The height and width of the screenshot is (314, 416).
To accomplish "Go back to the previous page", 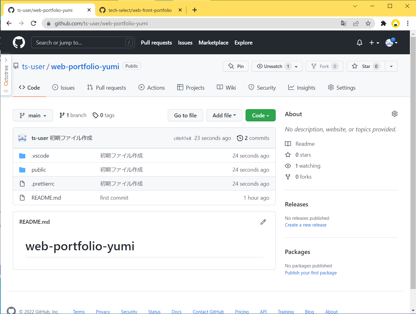I will tap(9, 23).
